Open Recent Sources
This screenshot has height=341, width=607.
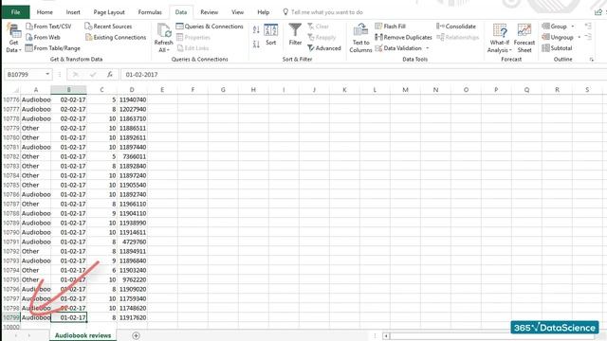(x=108, y=27)
